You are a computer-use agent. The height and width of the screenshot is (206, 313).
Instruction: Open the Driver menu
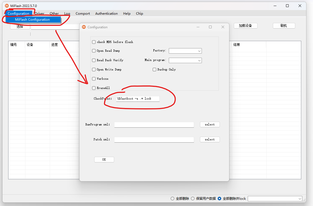tap(40, 14)
